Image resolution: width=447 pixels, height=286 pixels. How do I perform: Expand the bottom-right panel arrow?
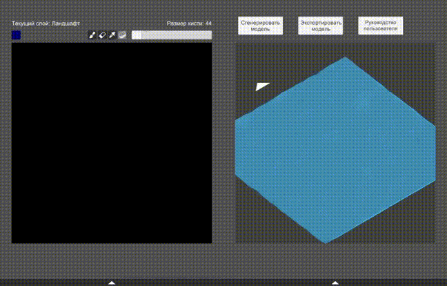click(x=335, y=282)
